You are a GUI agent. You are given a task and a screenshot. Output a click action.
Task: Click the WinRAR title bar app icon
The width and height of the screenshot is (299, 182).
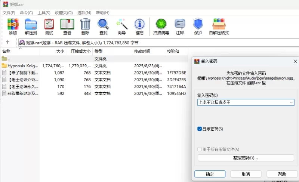point(6,4)
